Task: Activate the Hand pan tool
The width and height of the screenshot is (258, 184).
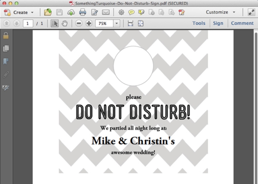Action: tap(64, 24)
